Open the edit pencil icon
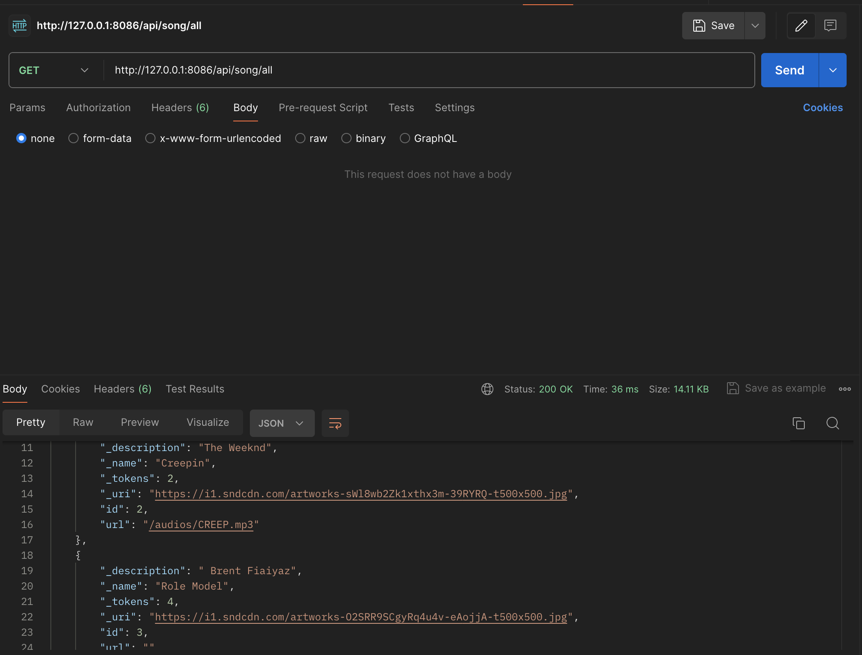 tap(801, 26)
